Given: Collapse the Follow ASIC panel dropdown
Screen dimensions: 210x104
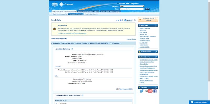Looking at the screenshot, I should [156, 87].
